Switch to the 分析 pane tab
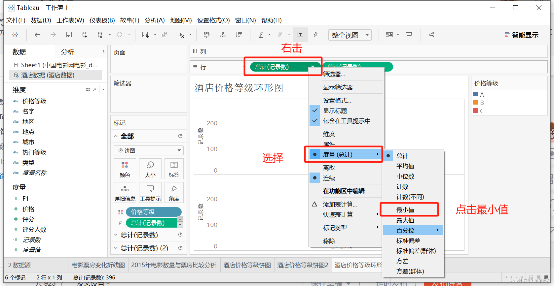Viewport: 554px width, 286px height. pos(68,52)
